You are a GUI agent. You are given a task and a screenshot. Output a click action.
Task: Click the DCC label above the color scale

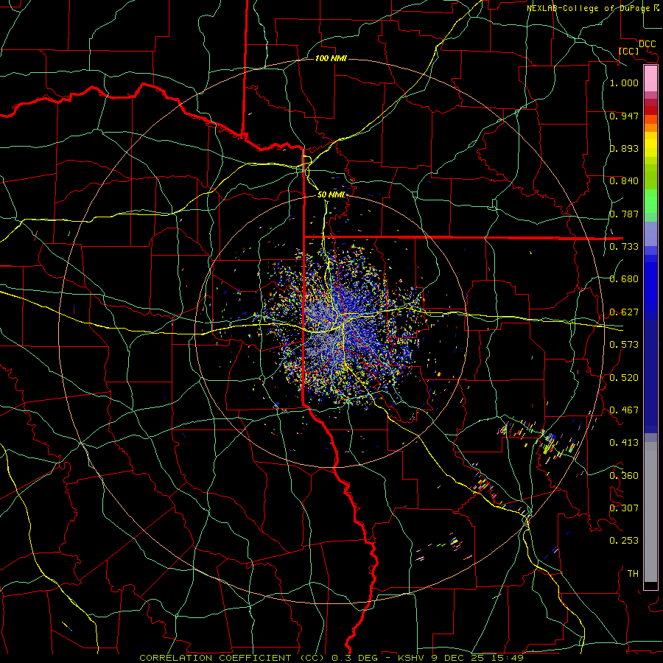[x=647, y=44]
